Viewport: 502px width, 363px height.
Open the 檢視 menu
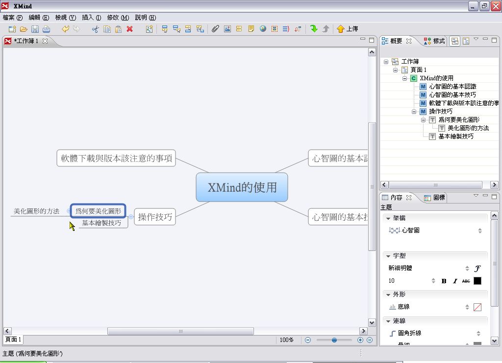(x=65, y=18)
